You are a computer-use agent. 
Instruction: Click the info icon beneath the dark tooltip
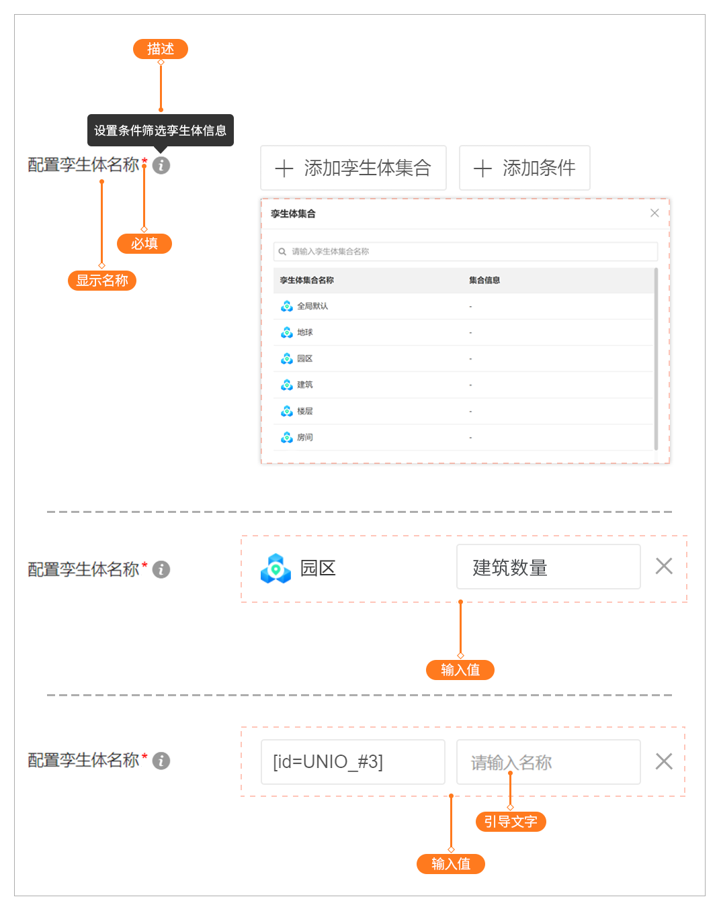[161, 165]
